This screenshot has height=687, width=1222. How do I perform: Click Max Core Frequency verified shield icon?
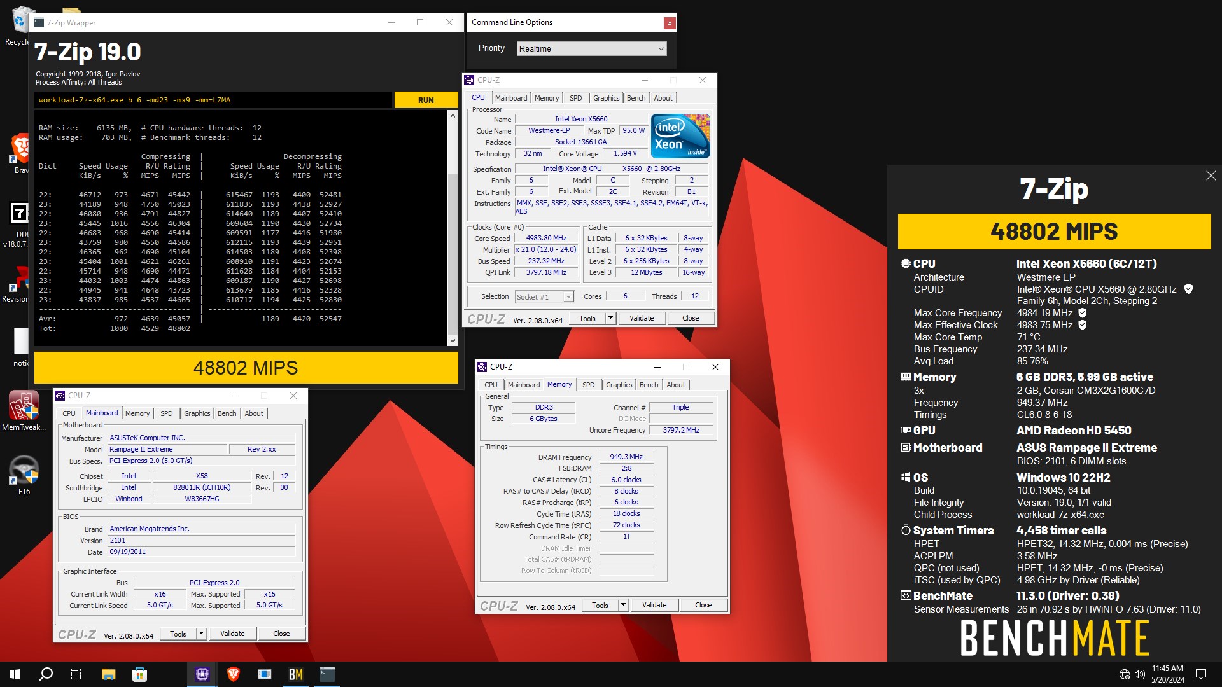point(1083,313)
